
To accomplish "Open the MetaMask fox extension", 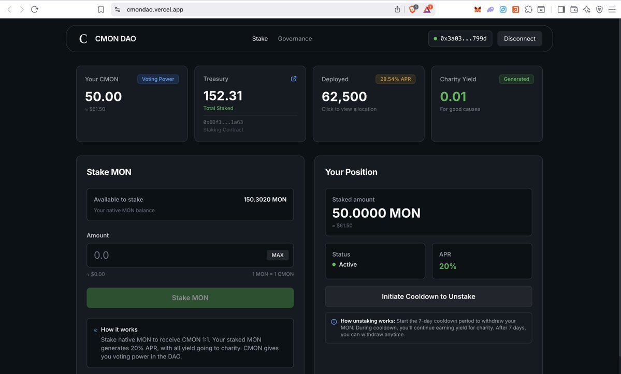I will click(x=478, y=9).
